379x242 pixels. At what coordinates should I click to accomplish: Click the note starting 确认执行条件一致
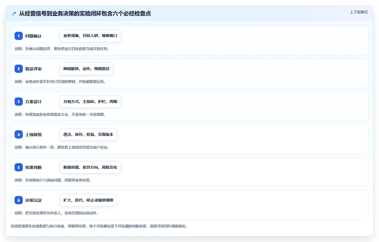click(63, 147)
